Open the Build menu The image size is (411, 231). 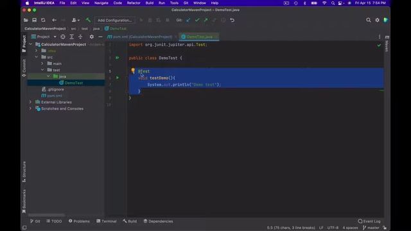pyautogui.click(x=150, y=3)
